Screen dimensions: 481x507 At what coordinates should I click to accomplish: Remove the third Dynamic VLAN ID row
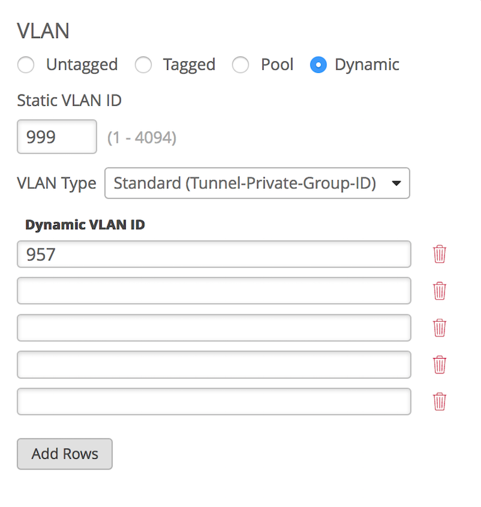pos(439,328)
